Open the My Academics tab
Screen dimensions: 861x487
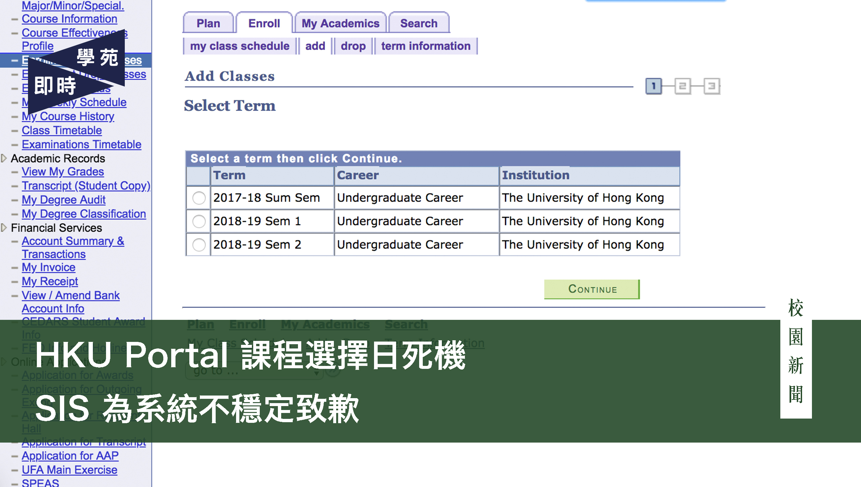[x=340, y=23]
